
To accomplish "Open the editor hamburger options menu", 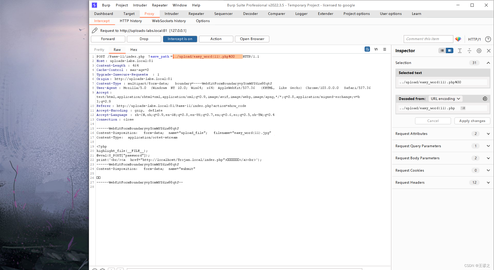I will point(385,49).
